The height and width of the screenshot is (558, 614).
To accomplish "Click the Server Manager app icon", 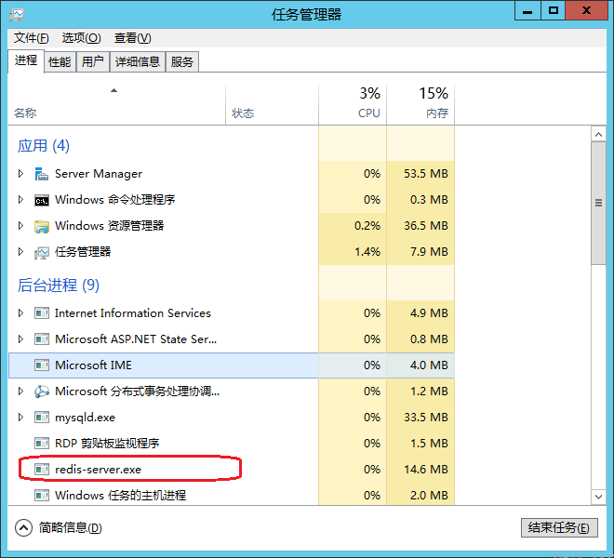I will tap(42, 174).
